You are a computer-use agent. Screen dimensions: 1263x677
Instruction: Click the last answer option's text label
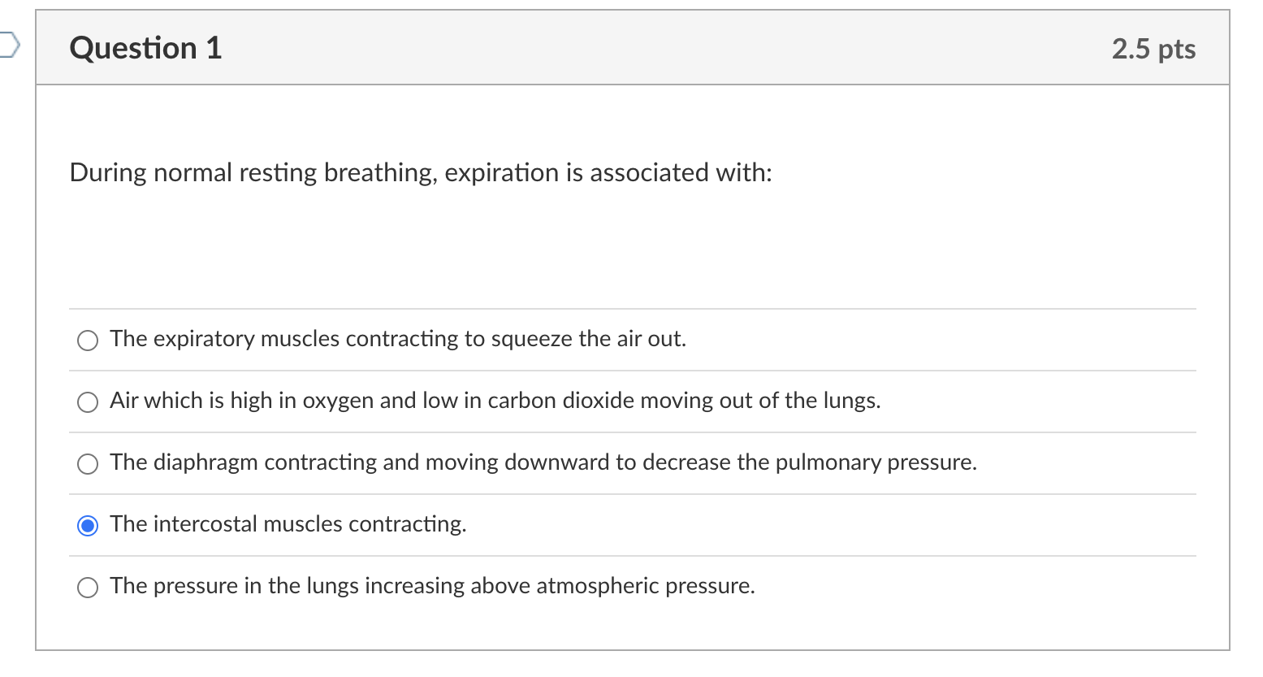(432, 587)
